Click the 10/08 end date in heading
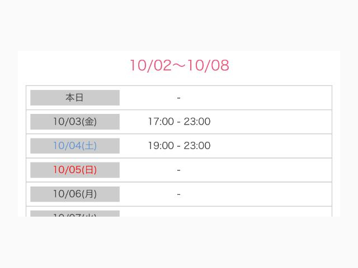Viewport: 358px width, 268px height. click(208, 65)
